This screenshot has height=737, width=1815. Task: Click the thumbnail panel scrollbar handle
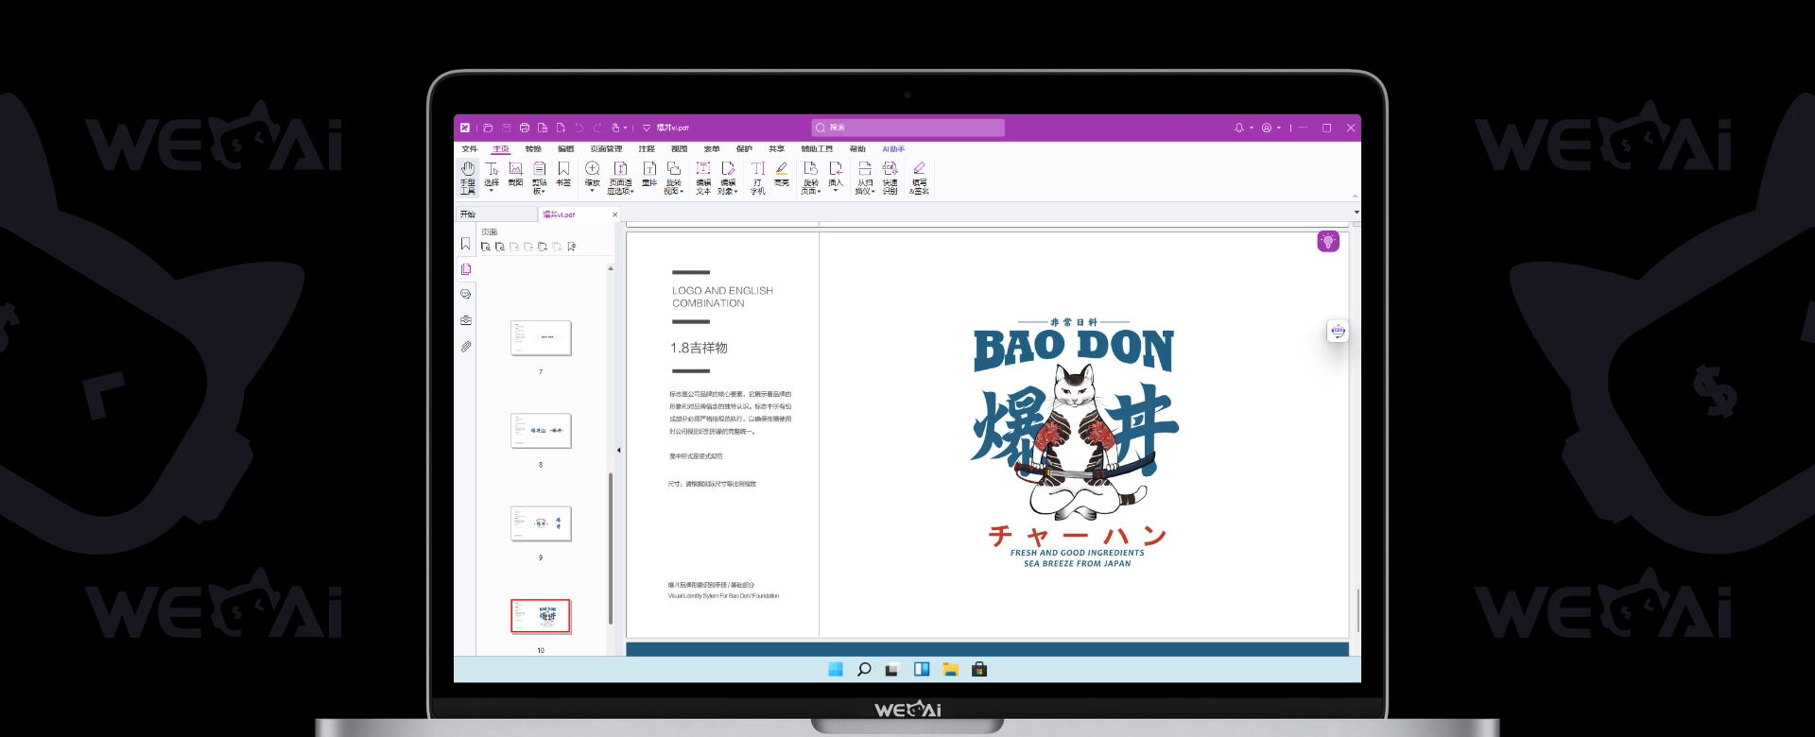coord(611,548)
